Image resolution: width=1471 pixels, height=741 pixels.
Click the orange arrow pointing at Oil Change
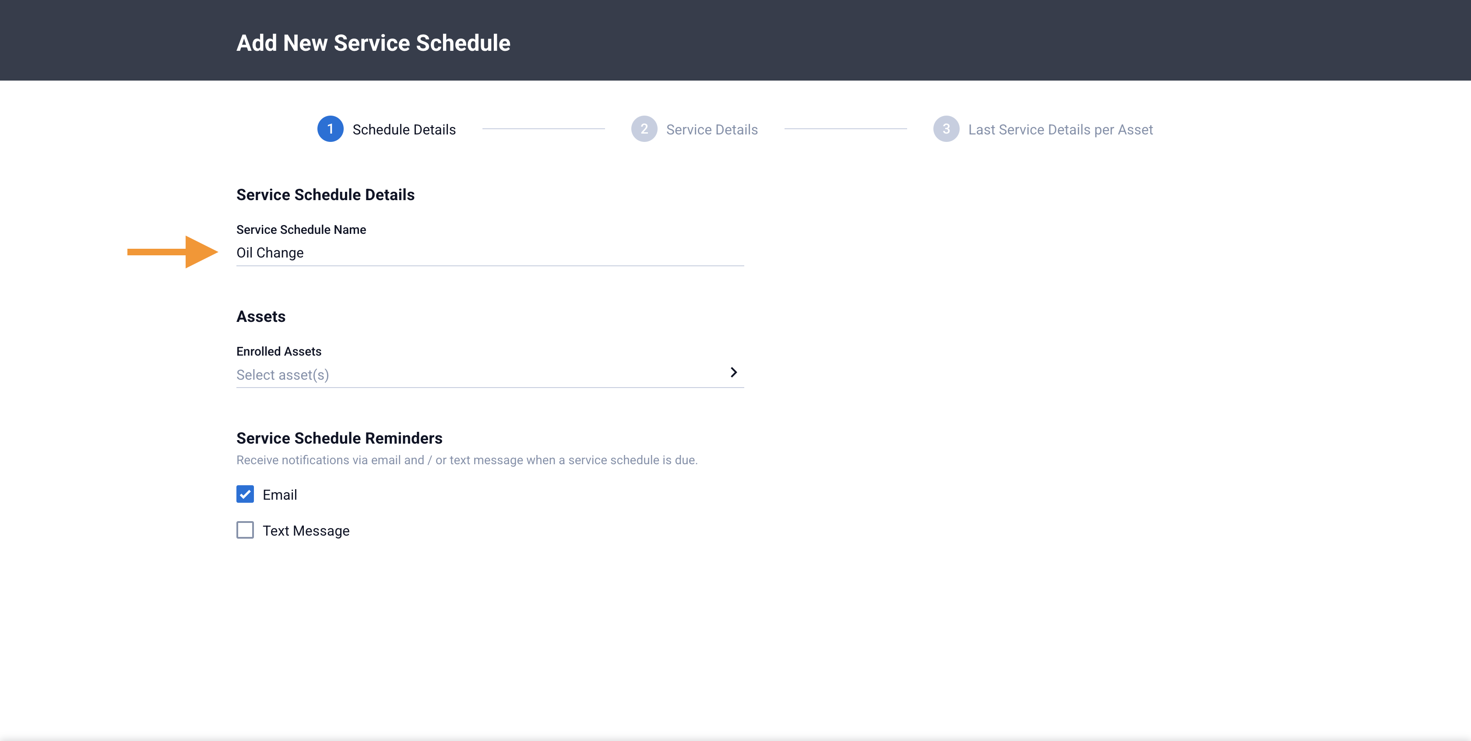pyautogui.click(x=172, y=252)
